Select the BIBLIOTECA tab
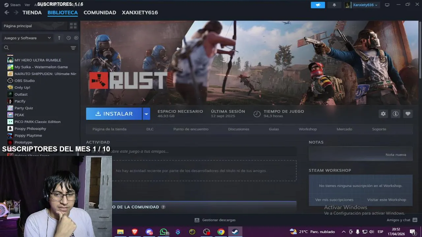422x237 pixels. click(63, 13)
